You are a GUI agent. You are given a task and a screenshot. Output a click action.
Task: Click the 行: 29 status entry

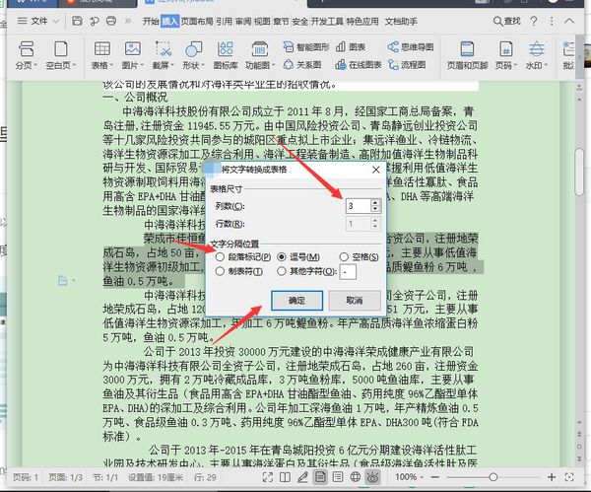(205, 477)
